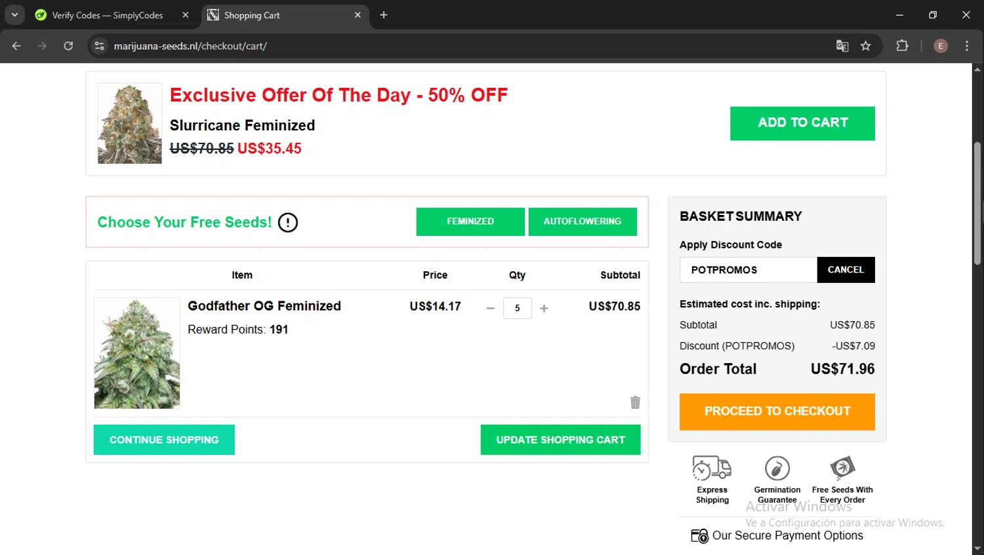The height and width of the screenshot is (555, 984).
Task: Restore down the Chrome window
Action: click(933, 14)
